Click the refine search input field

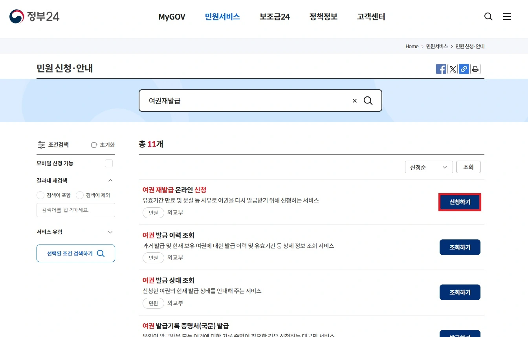point(76,210)
